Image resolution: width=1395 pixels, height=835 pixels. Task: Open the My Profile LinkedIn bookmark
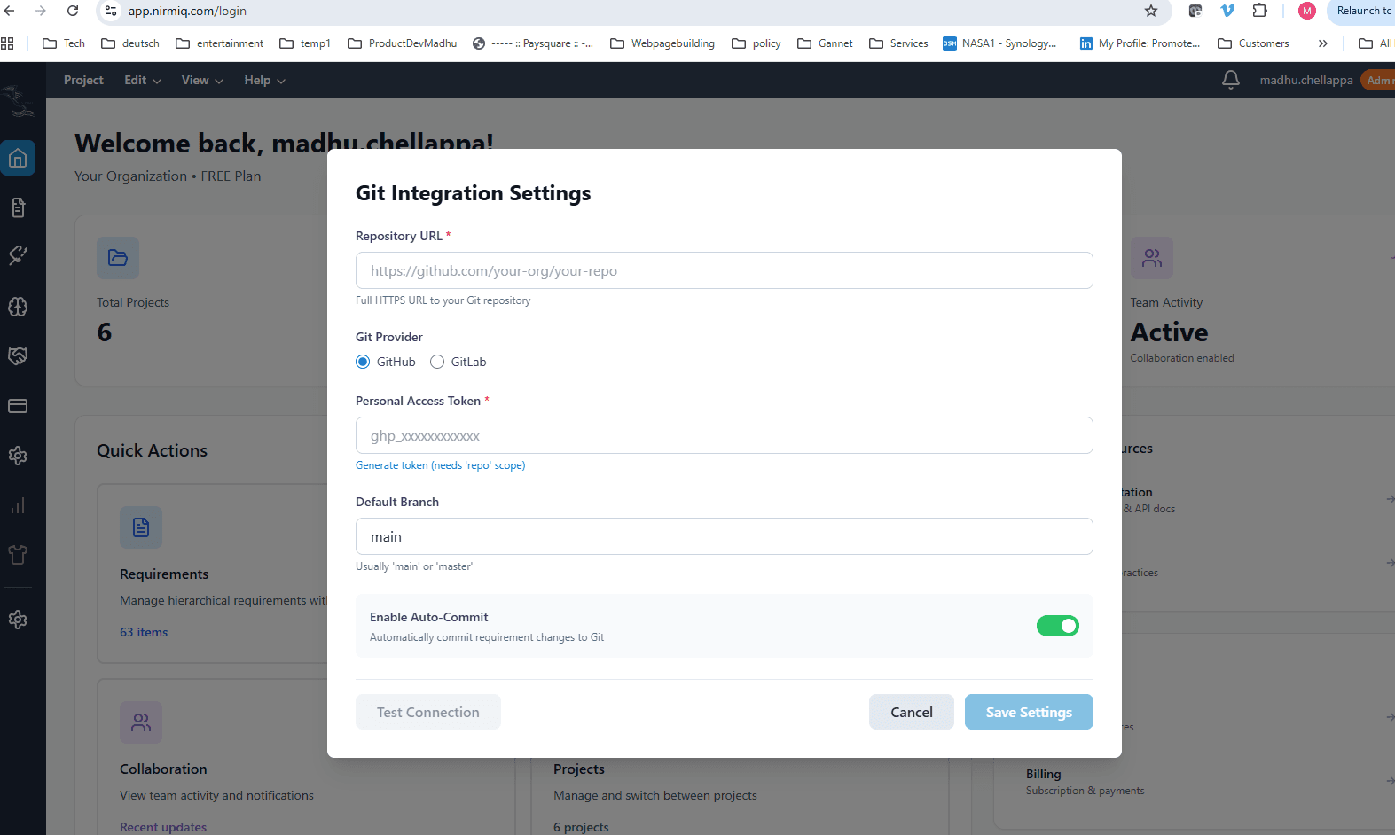1140,43
